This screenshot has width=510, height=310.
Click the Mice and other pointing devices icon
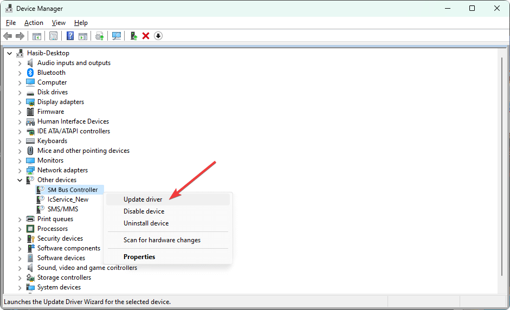click(30, 151)
